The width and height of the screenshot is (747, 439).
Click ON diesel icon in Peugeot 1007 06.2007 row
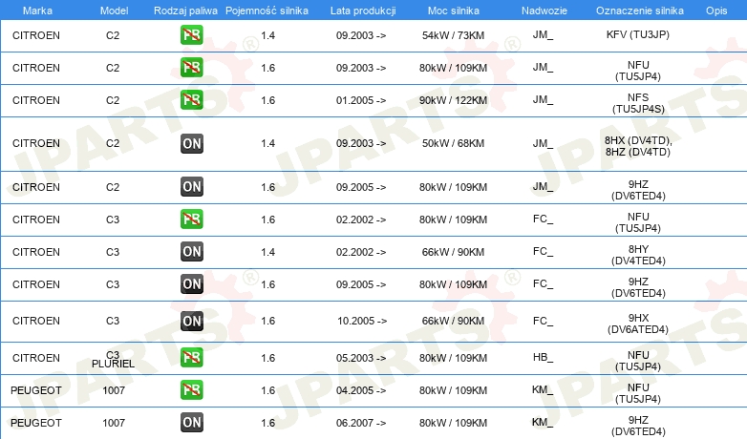coord(191,423)
